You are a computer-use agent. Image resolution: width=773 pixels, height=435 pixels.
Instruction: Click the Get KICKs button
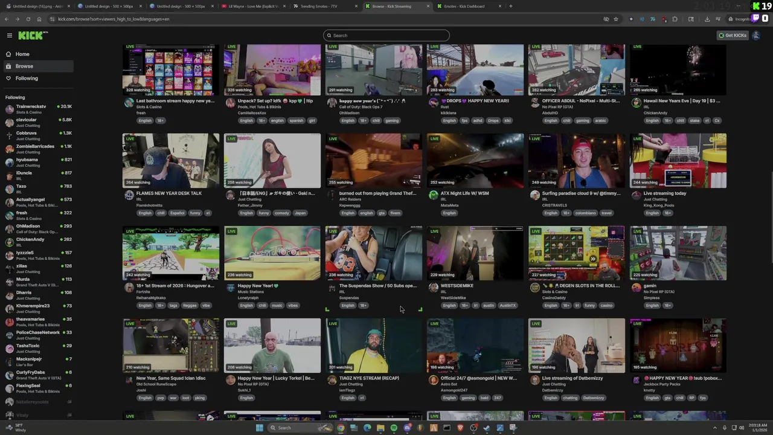[733, 36]
